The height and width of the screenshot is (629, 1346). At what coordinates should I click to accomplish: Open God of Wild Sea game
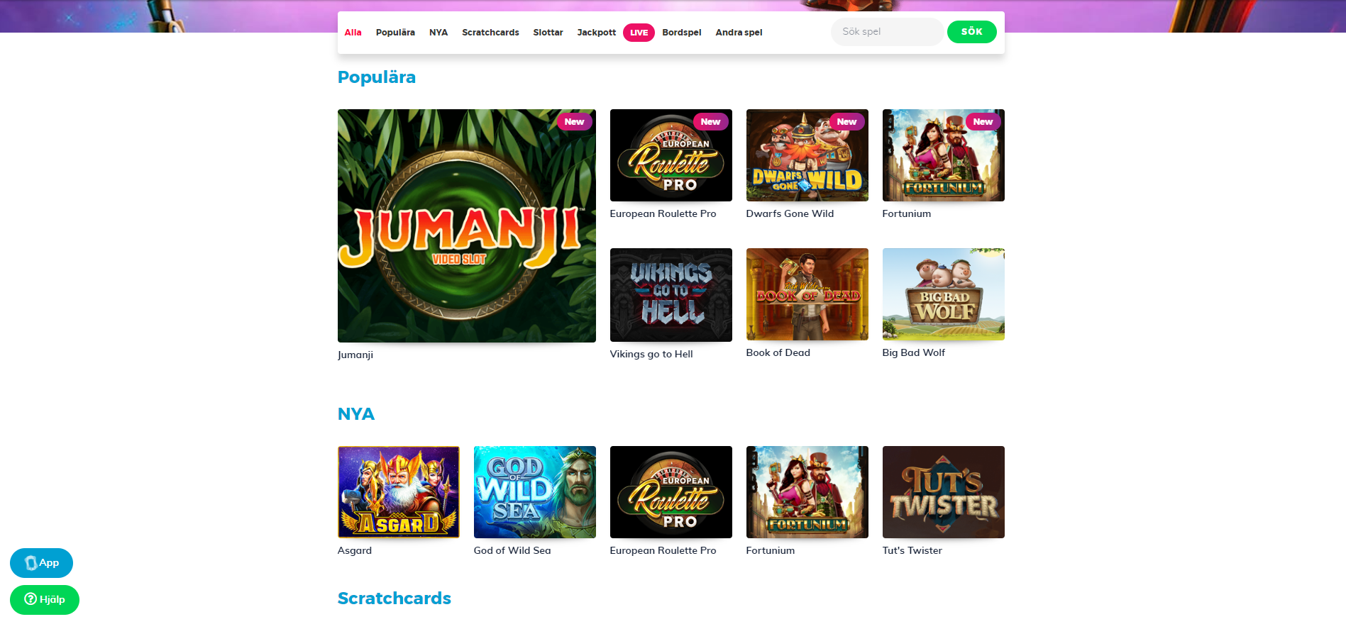click(x=534, y=492)
